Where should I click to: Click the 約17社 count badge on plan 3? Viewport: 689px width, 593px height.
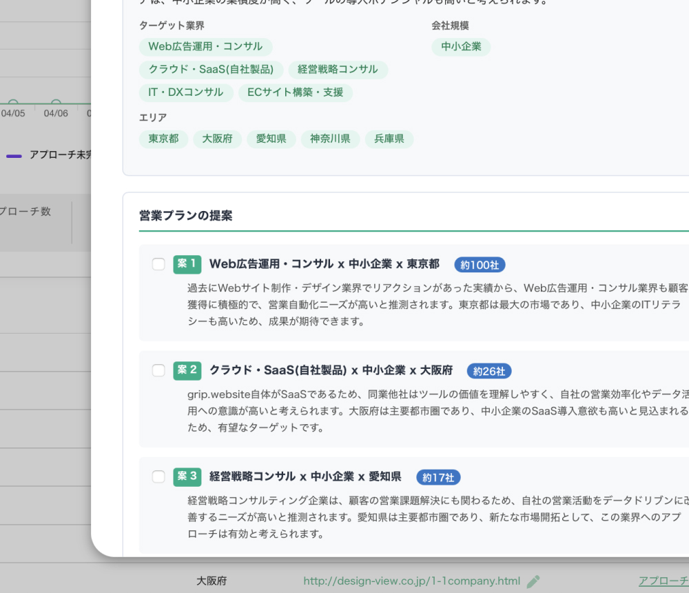click(x=439, y=476)
